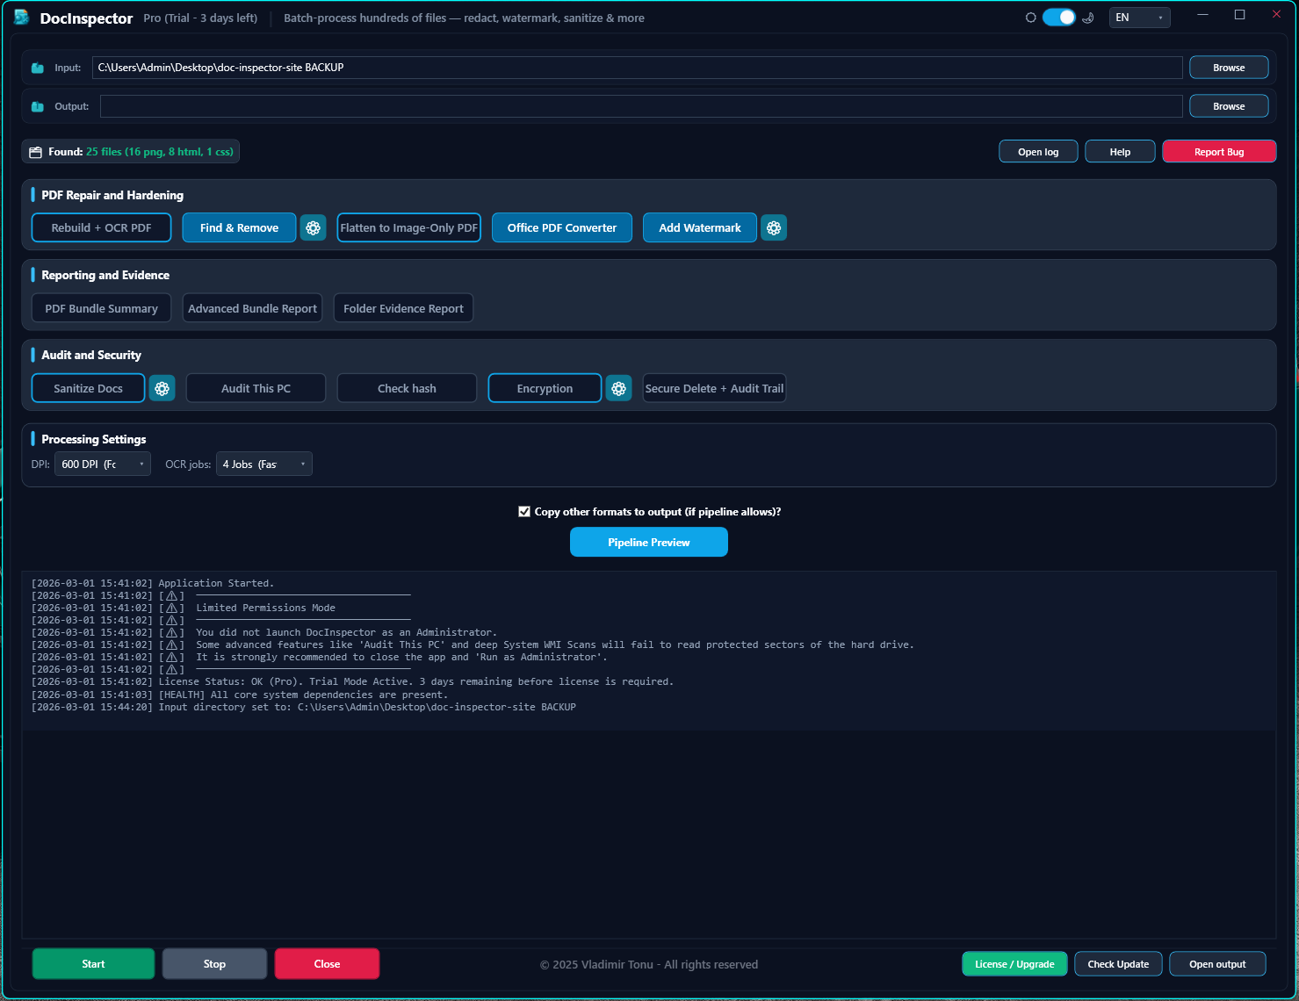
Task: Click the Found files box icon
Action: 36,152
